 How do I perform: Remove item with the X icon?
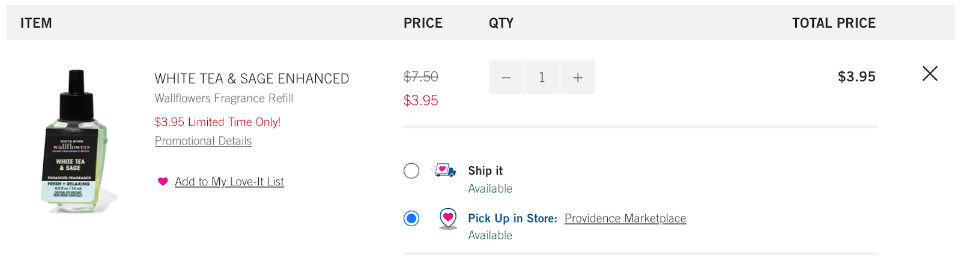pyautogui.click(x=930, y=74)
